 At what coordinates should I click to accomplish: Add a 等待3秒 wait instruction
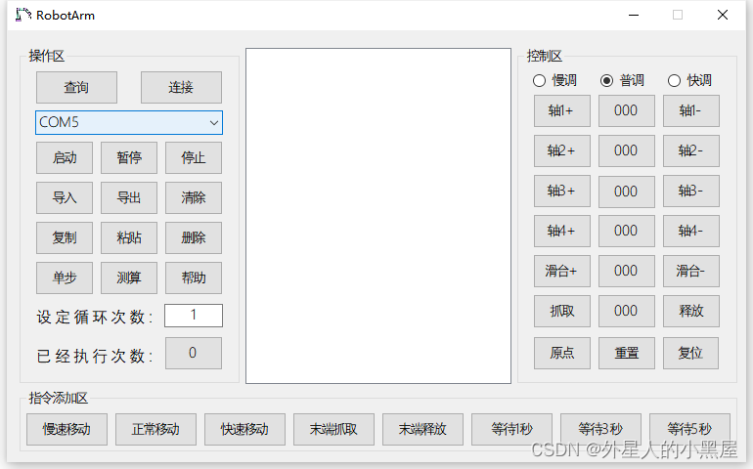click(x=600, y=429)
